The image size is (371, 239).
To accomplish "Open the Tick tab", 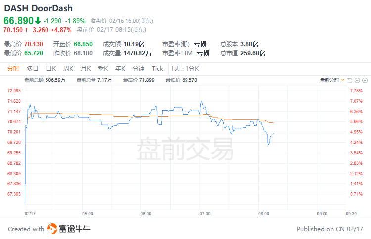I will (158, 69).
